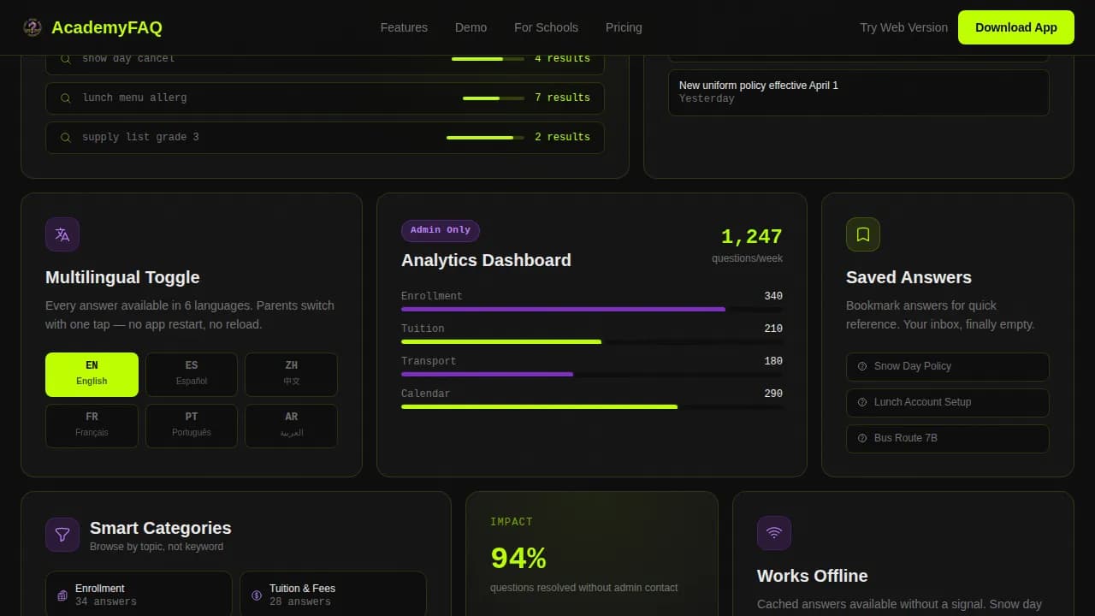The height and width of the screenshot is (616, 1095).
Task: Open the Features nav item
Action: point(404,27)
